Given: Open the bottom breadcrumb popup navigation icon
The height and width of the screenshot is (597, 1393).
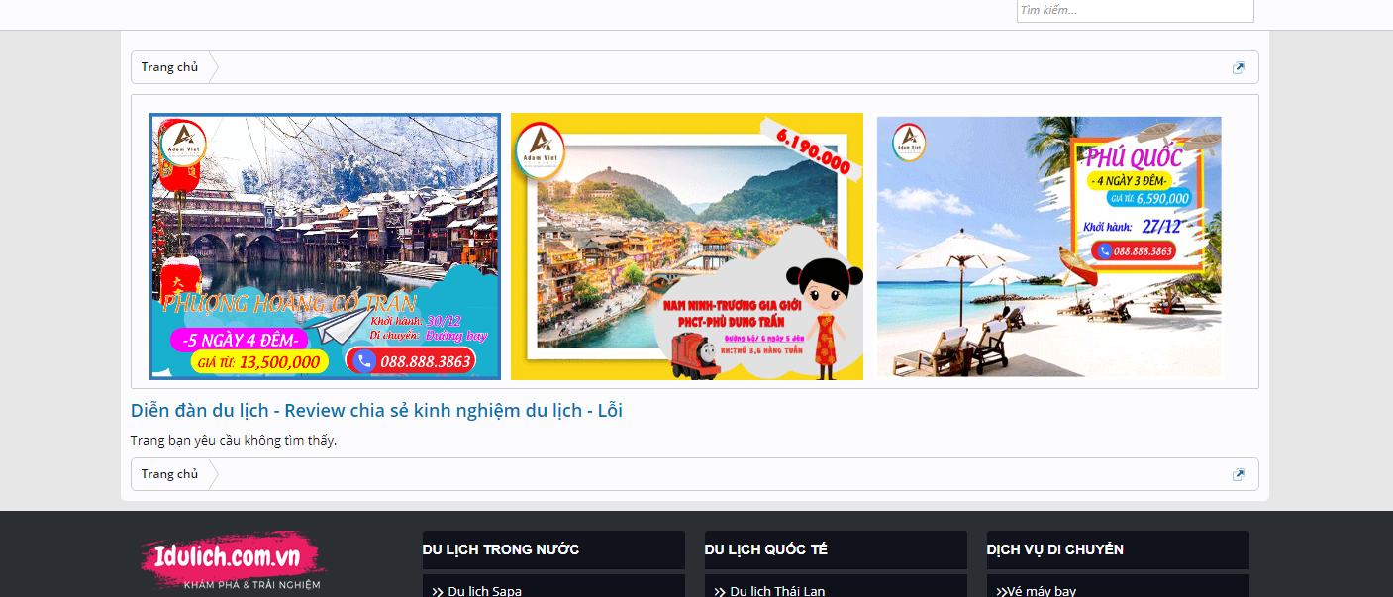Looking at the screenshot, I should tap(1239, 475).
